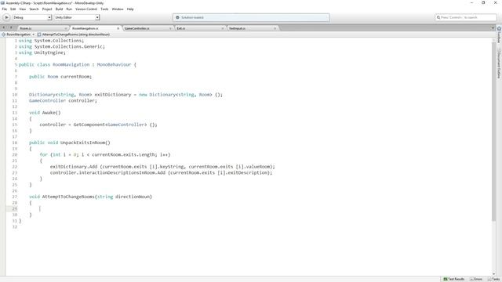The height and width of the screenshot is (282, 502).
Task: Open the Version Control menu
Action: (86, 9)
